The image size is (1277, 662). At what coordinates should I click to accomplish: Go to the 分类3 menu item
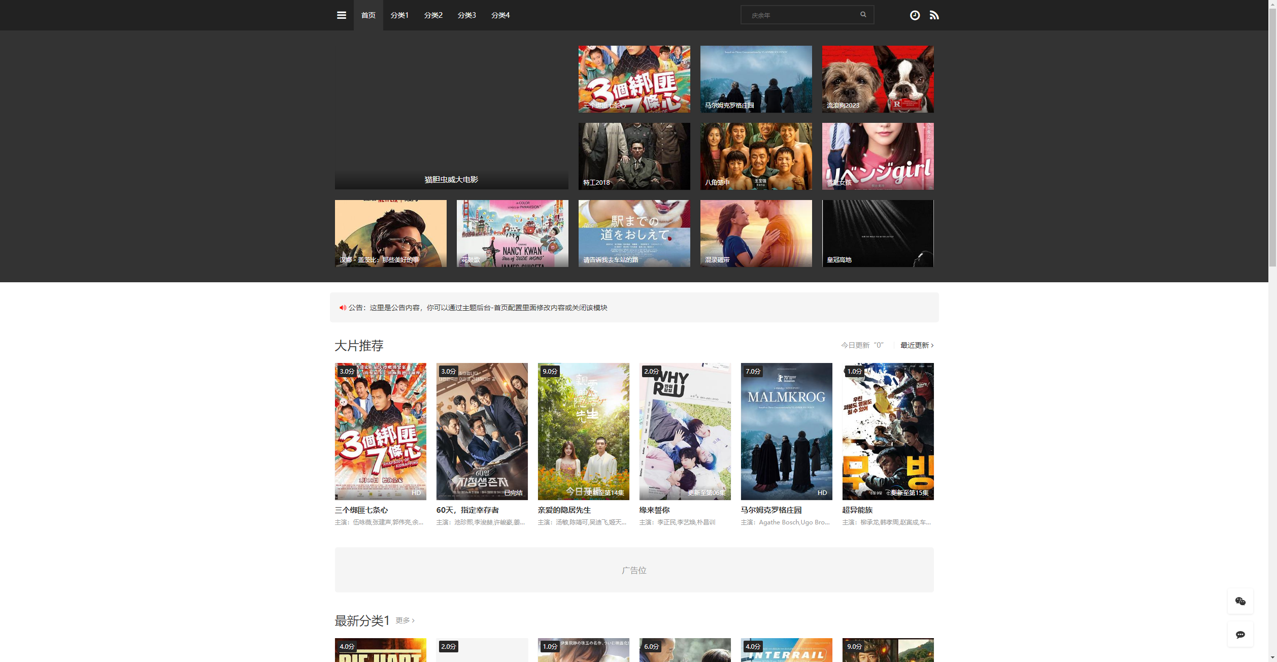pyautogui.click(x=466, y=15)
